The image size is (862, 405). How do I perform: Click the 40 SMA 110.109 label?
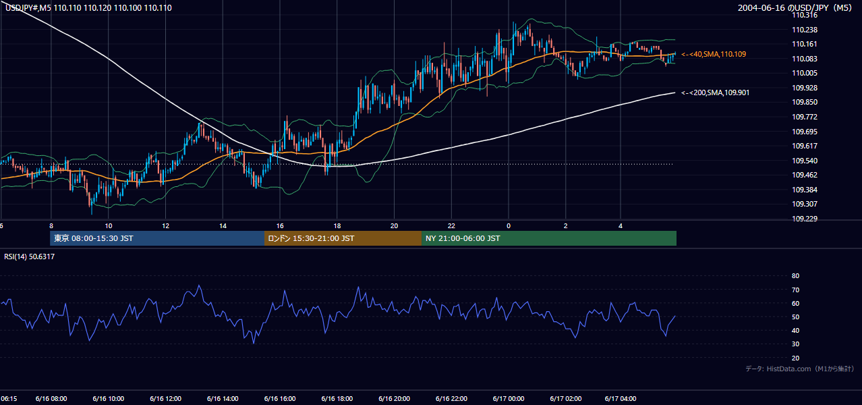[x=714, y=54]
